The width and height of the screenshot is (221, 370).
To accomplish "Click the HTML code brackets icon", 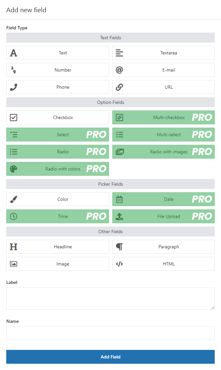I will [x=119, y=264].
